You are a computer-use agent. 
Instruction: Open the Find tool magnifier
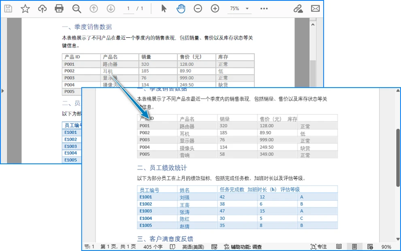point(77,8)
